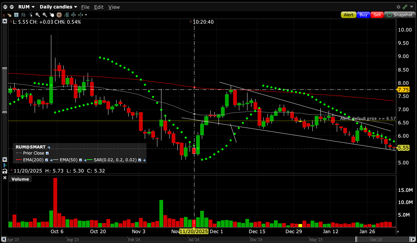Disable the EMA(50) checkbox

pos(81,160)
